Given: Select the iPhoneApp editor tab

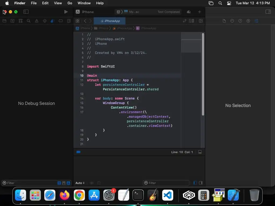Looking at the screenshot, I should [110, 21].
